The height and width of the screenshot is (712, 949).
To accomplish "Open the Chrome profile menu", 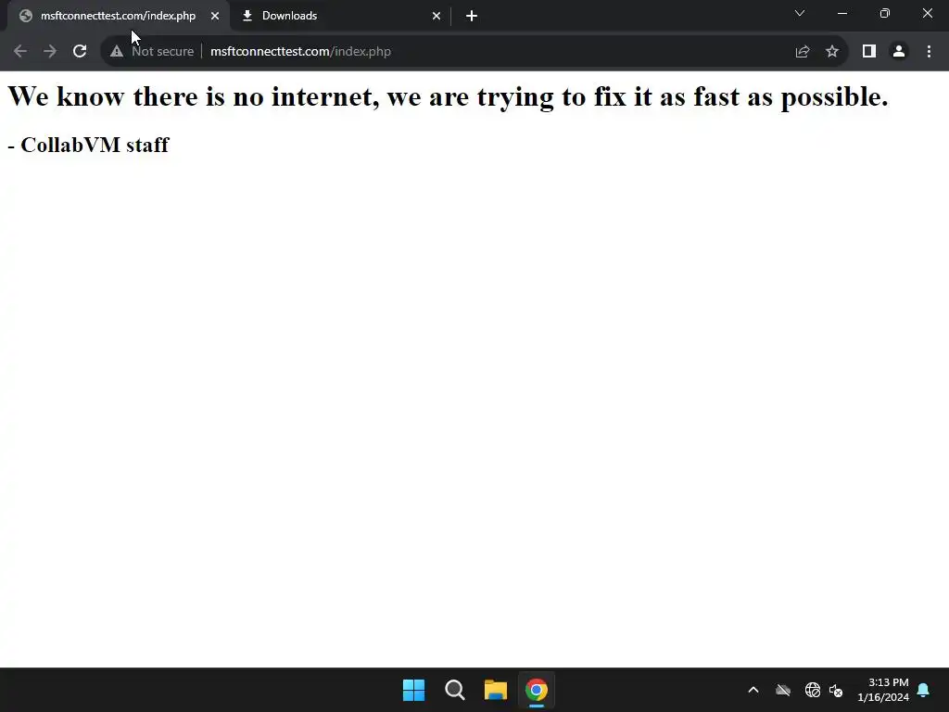I will pyautogui.click(x=899, y=52).
